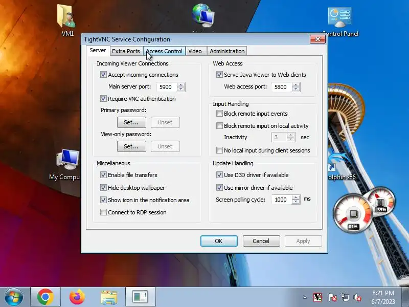
Task: Click the network status tray icon
Action: pyautogui.click(x=345, y=297)
